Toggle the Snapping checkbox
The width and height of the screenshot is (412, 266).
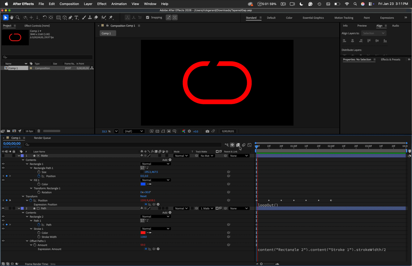tap(148, 17)
